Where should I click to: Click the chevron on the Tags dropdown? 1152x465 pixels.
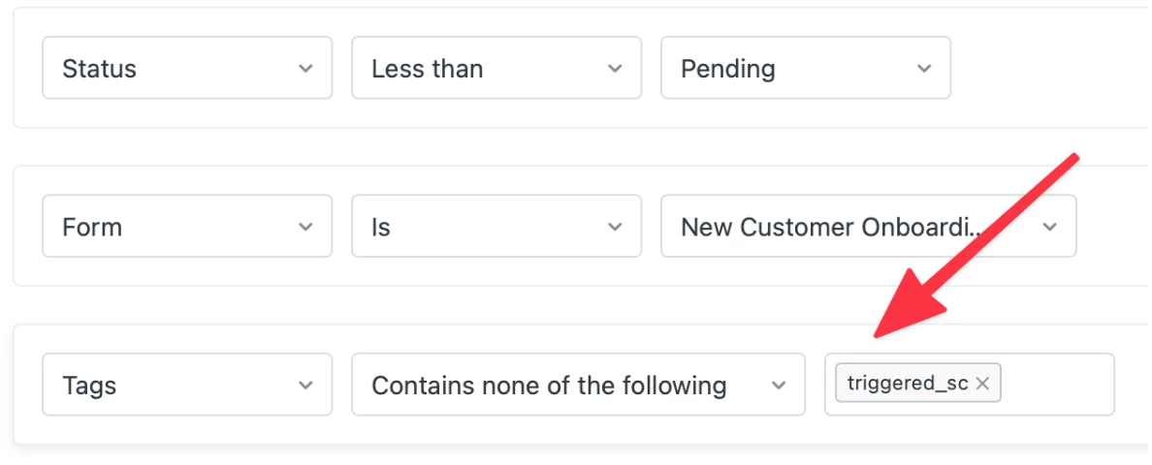click(x=305, y=386)
